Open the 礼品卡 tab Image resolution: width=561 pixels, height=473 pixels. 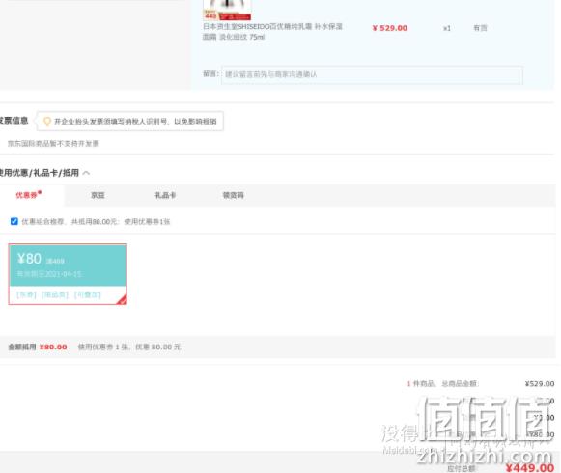click(x=165, y=195)
